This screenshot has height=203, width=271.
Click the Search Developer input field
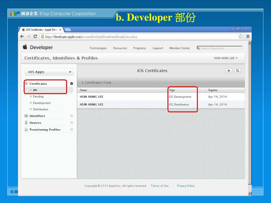[x=219, y=48]
